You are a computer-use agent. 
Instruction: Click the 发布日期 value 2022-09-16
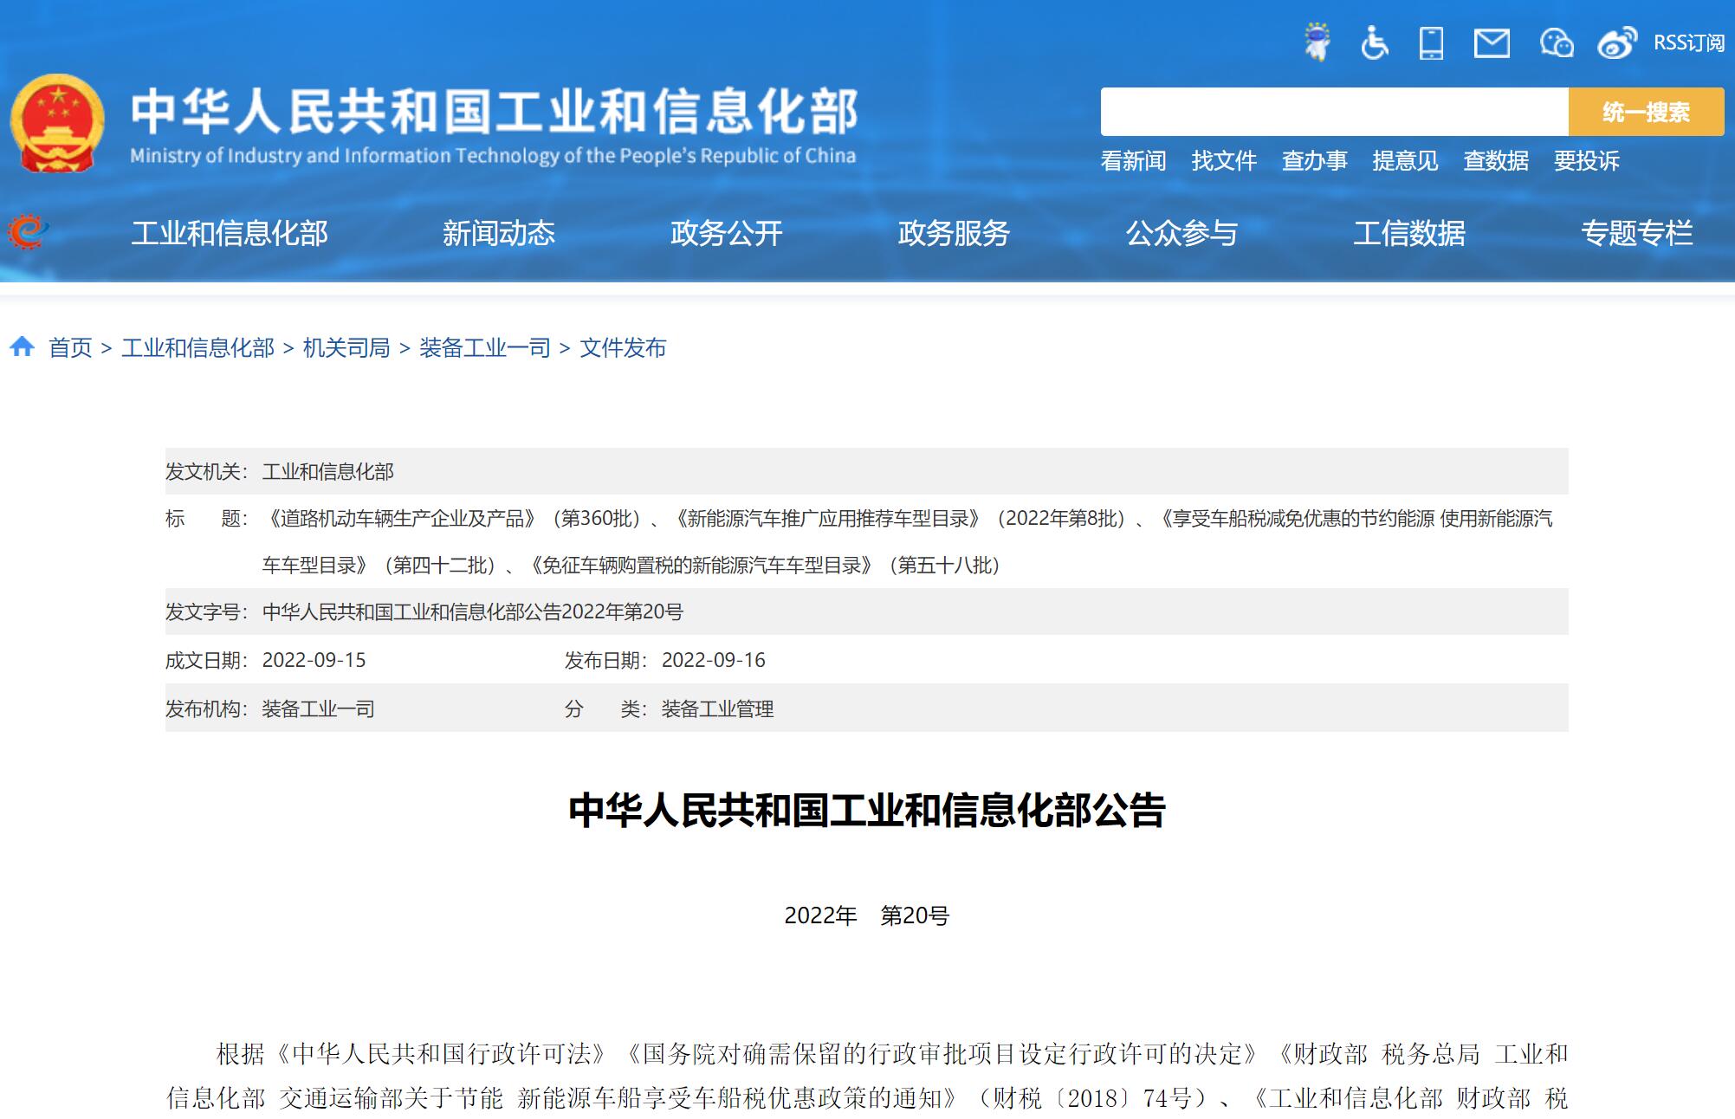point(714,661)
